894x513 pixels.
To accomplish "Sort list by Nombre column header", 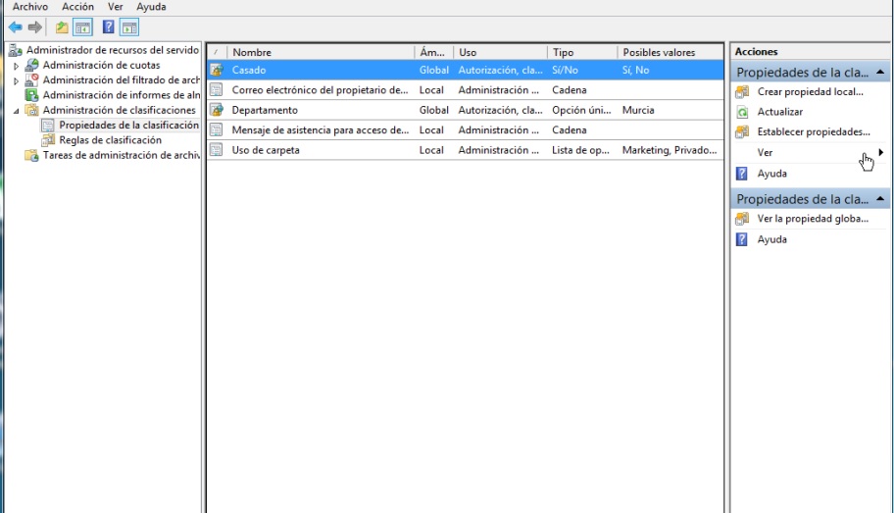I will (x=252, y=52).
